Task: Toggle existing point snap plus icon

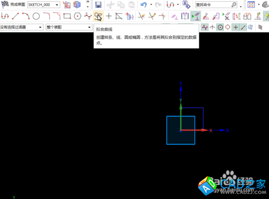Action: [236, 27]
